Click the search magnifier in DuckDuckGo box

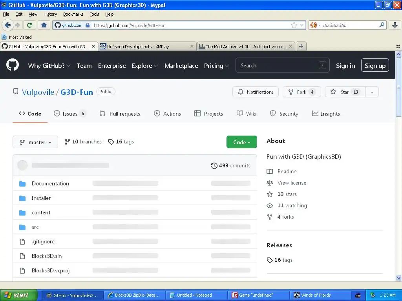pos(382,25)
